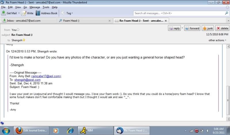Image resolution: width=230 pixels, height=135 pixels.
Task: Switch to Firefox Edit Journal Entries window
Action: [x=31, y=130]
